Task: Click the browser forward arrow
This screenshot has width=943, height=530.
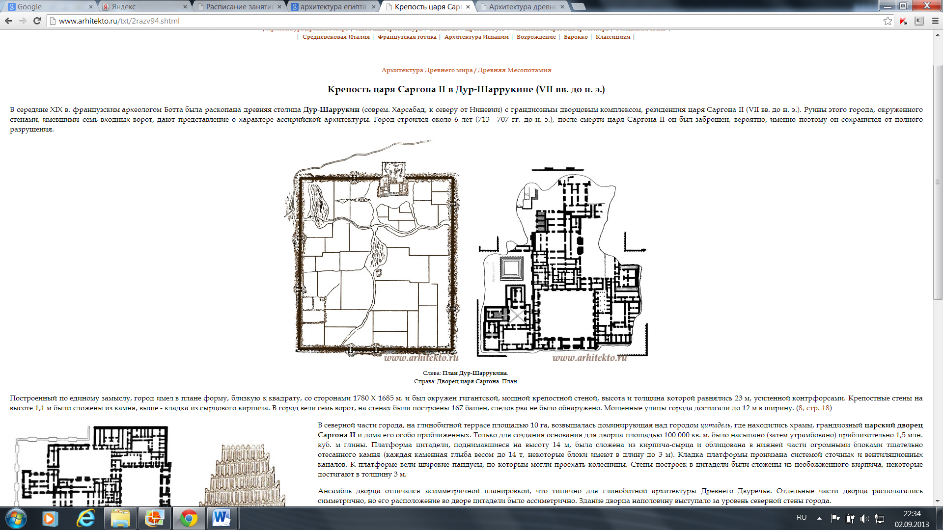Action: (x=23, y=21)
